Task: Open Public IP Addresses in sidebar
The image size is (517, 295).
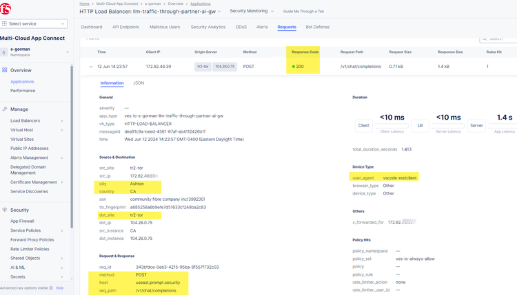Action: click(x=30, y=149)
